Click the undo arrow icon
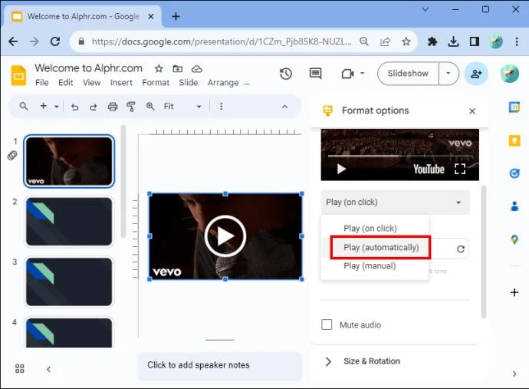 75,107
